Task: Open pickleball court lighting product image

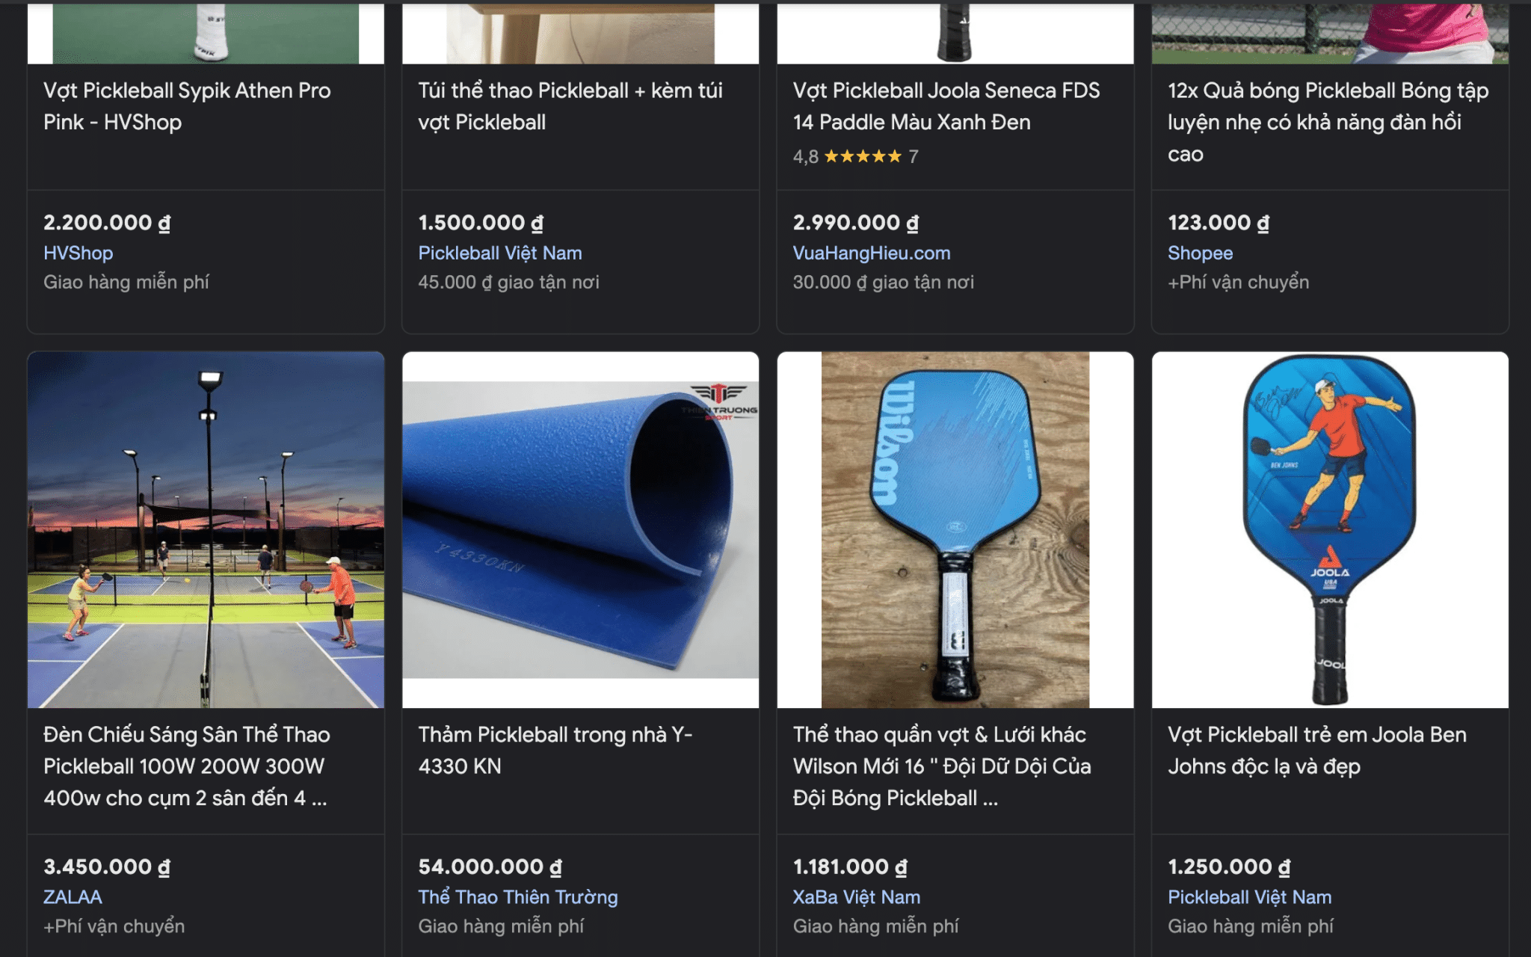Action: pos(206,529)
